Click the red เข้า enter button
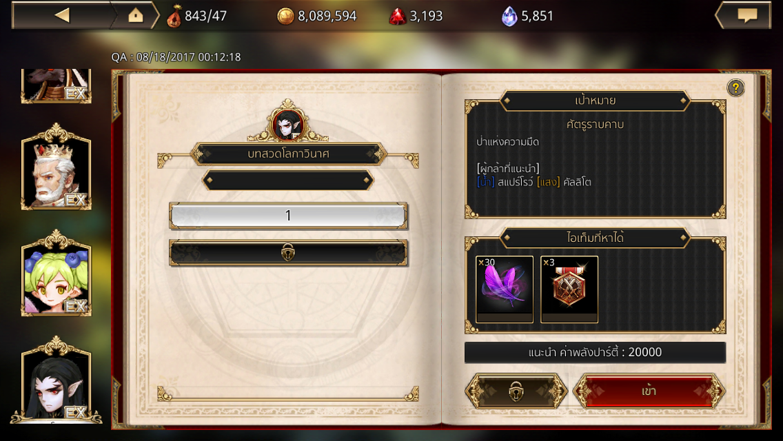783x441 pixels. click(649, 391)
